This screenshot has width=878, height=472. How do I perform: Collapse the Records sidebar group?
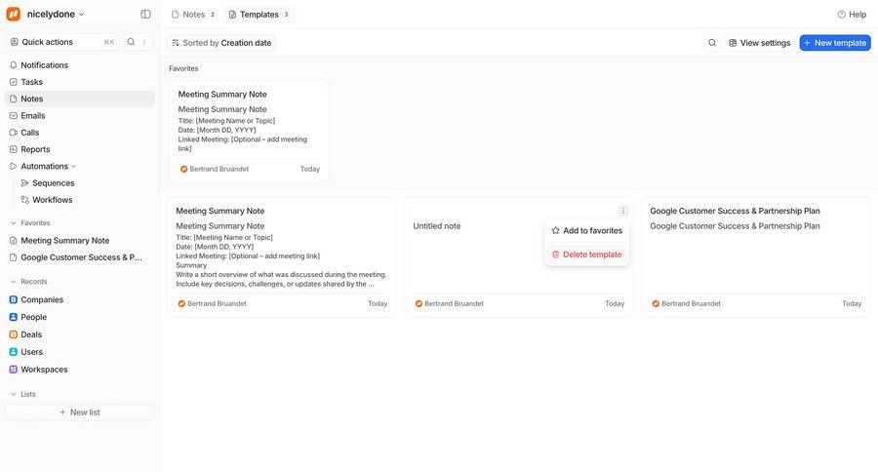coord(14,282)
